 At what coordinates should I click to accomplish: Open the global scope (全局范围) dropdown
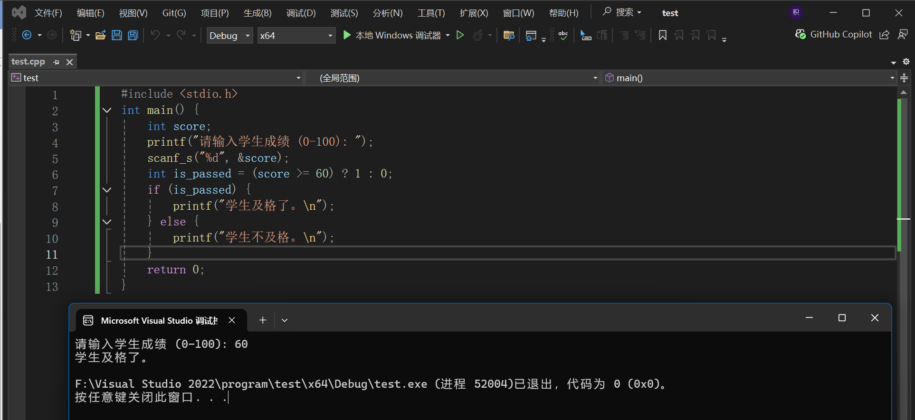(452, 78)
